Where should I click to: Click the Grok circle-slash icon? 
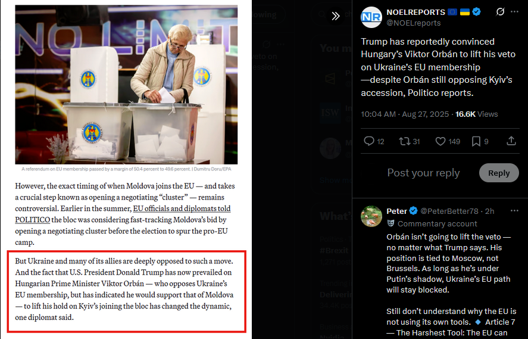pos(501,12)
